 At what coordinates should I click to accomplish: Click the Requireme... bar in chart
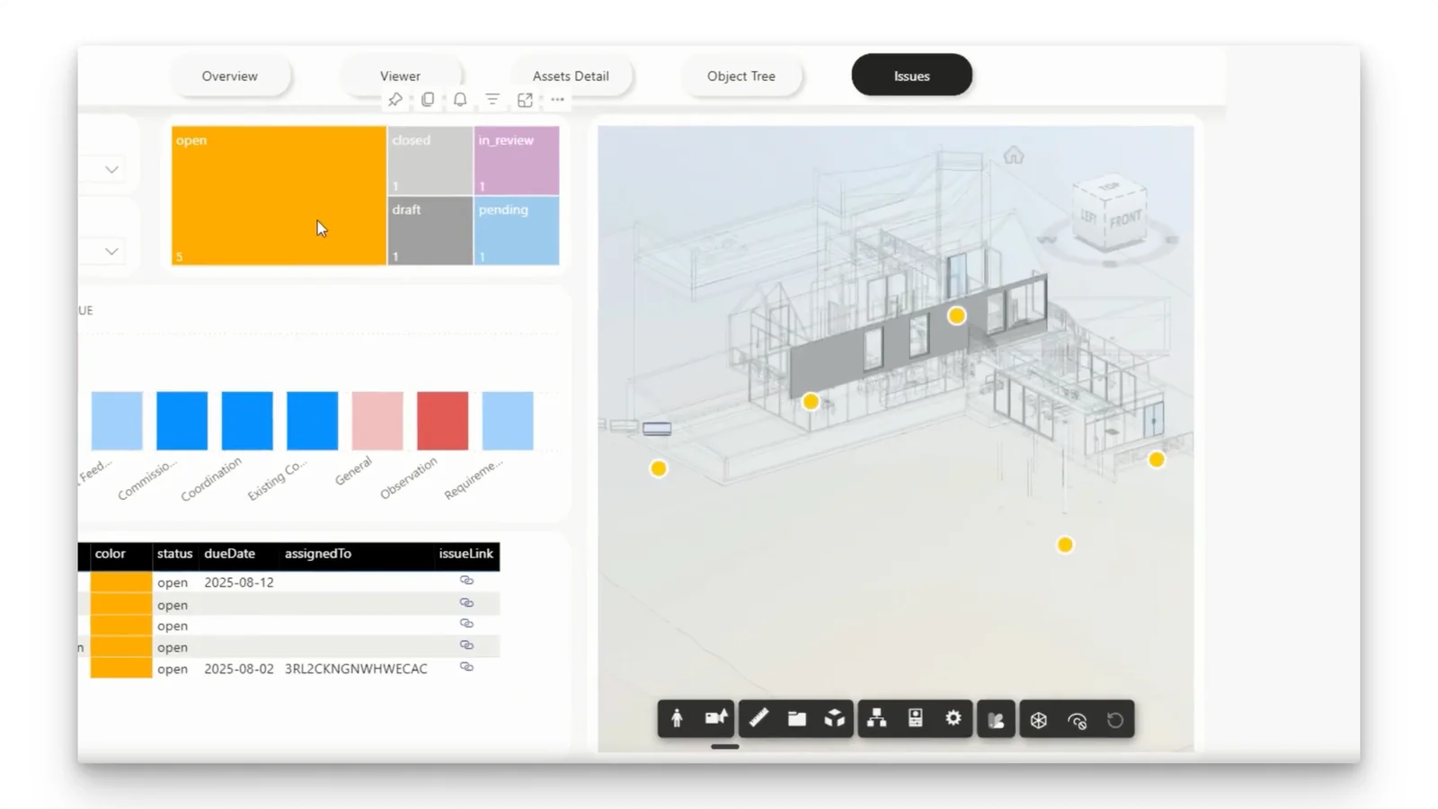pyautogui.click(x=508, y=421)
